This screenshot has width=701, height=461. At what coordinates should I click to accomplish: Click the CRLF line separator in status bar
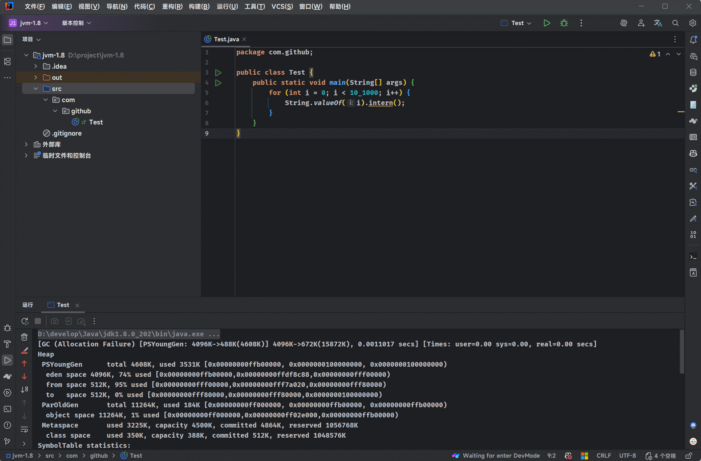(x=603, y=456)
